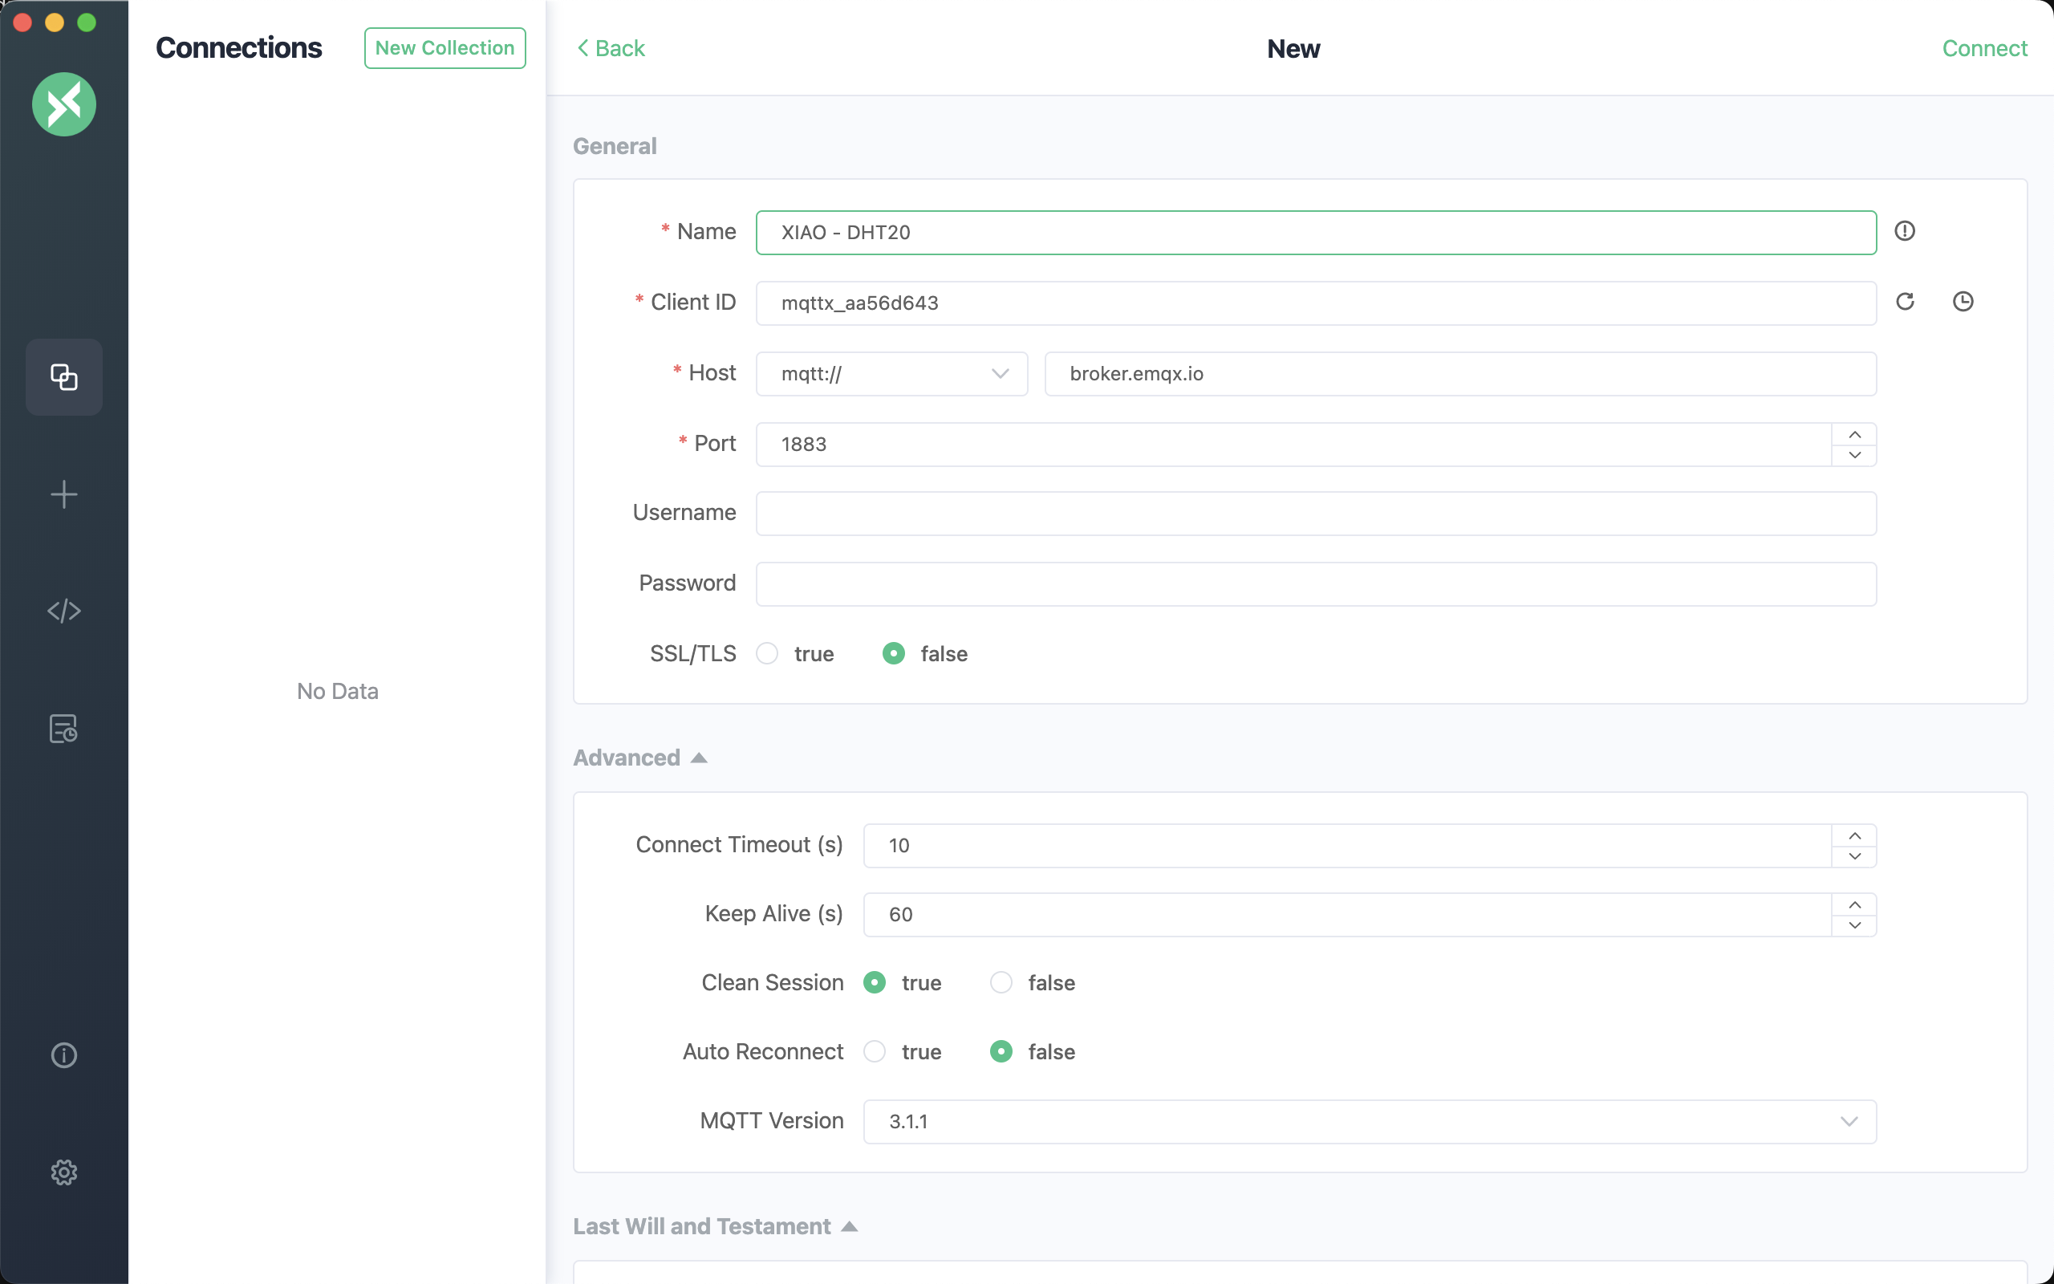Viewport: 2054px width, 1284px height.
Task: Set SSL/TLS to false
Action: pos(894,653)
